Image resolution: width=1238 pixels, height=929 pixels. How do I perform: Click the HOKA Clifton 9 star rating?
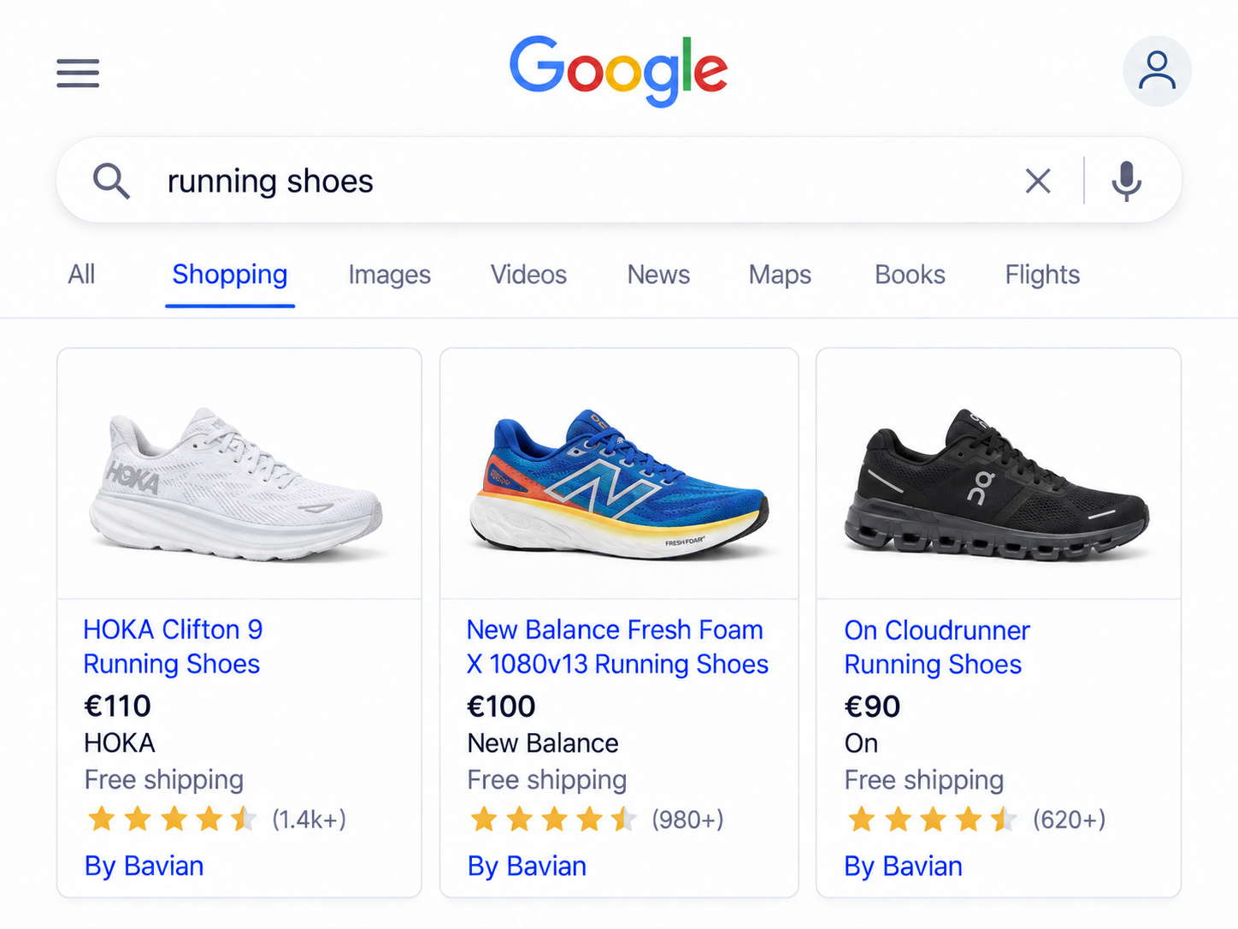[x=171, y=819]
